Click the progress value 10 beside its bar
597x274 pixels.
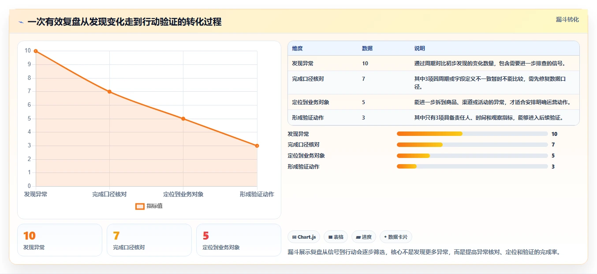tap(554, 134)
